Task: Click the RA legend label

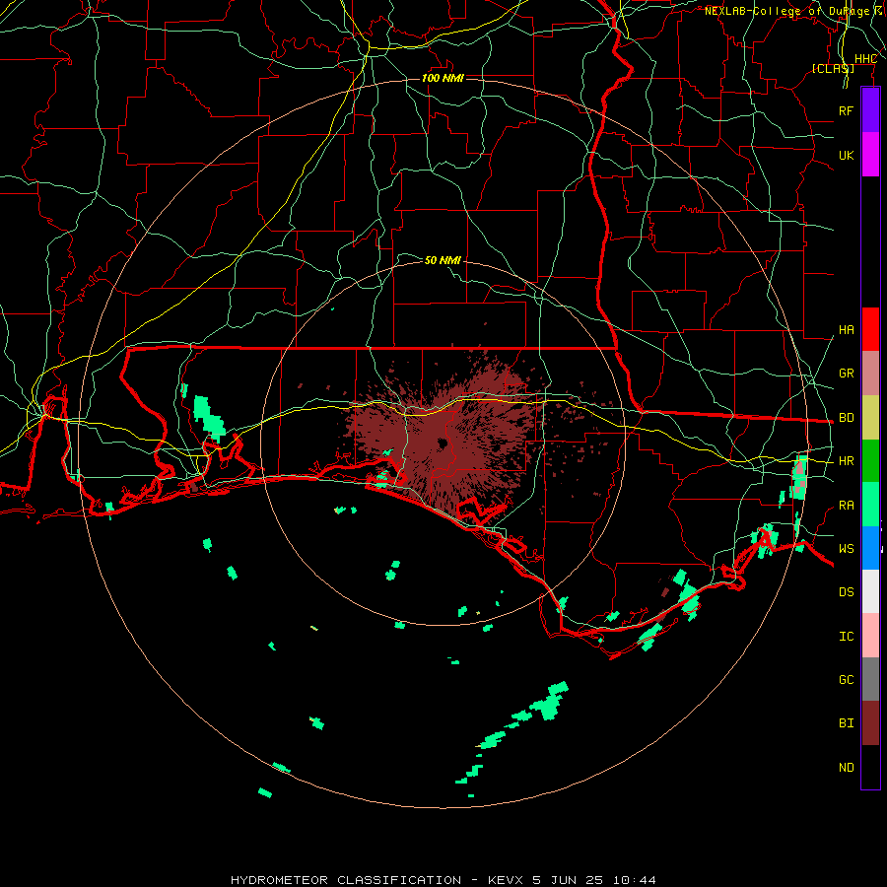Action: pos(846,506)
